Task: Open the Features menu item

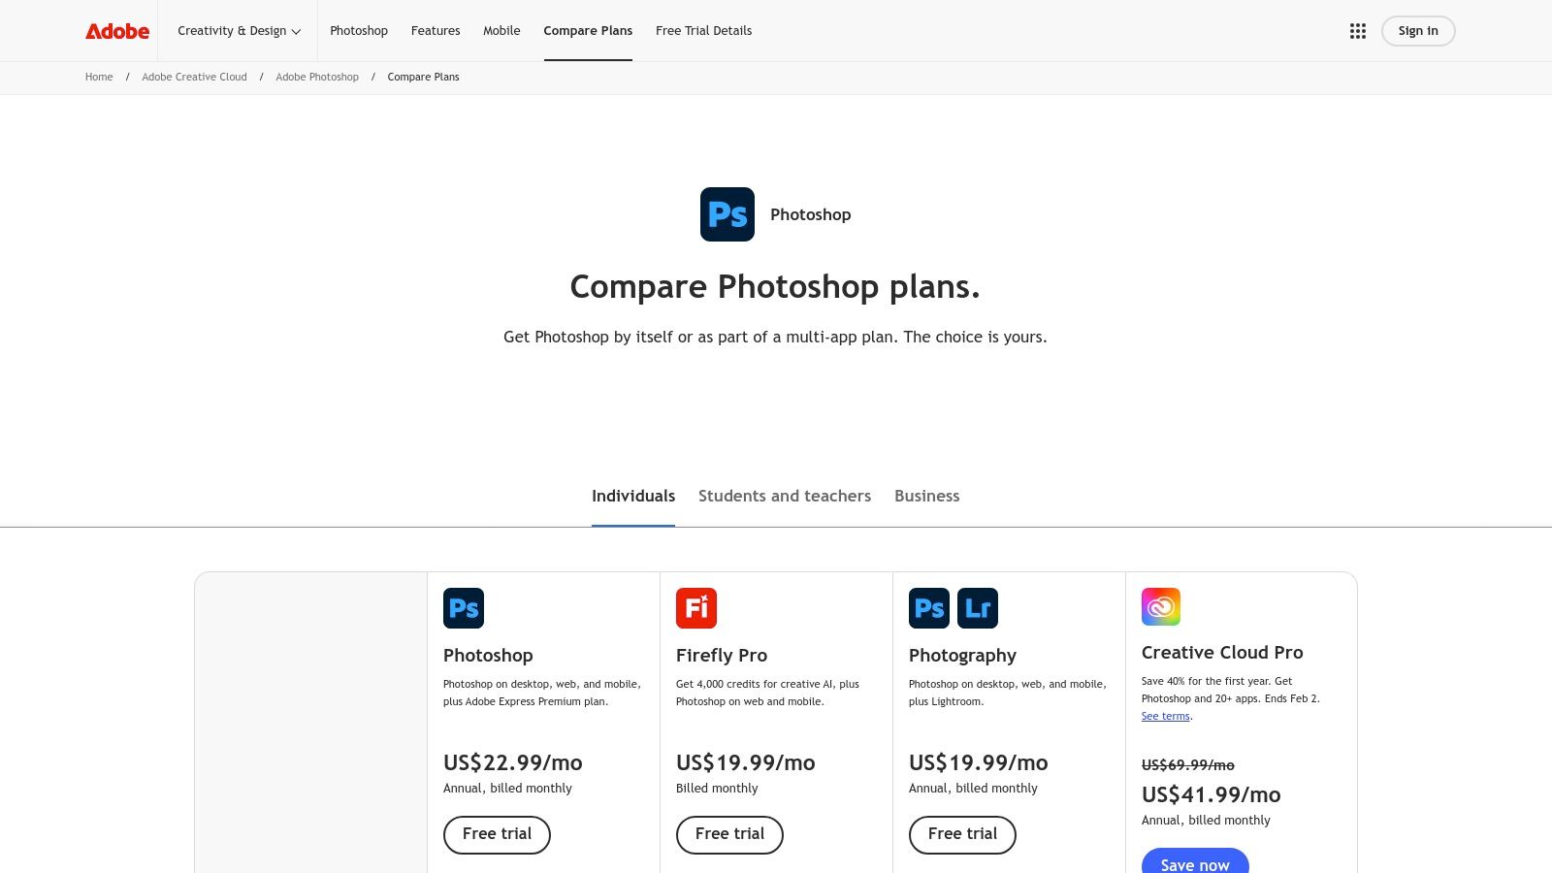Action: point(436,30)
